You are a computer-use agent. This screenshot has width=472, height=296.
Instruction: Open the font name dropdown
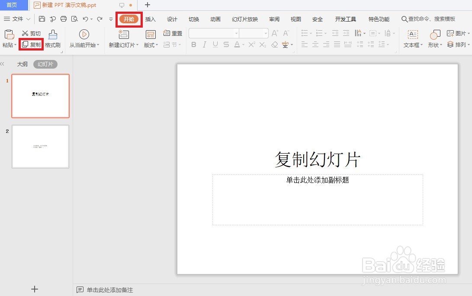236,33
